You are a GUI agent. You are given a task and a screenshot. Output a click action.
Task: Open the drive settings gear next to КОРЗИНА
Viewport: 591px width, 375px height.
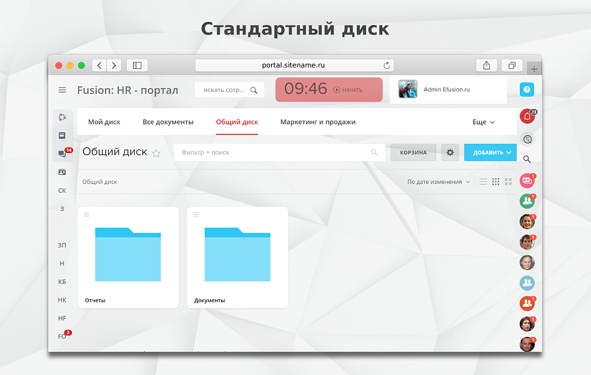(x=450, y=152)
